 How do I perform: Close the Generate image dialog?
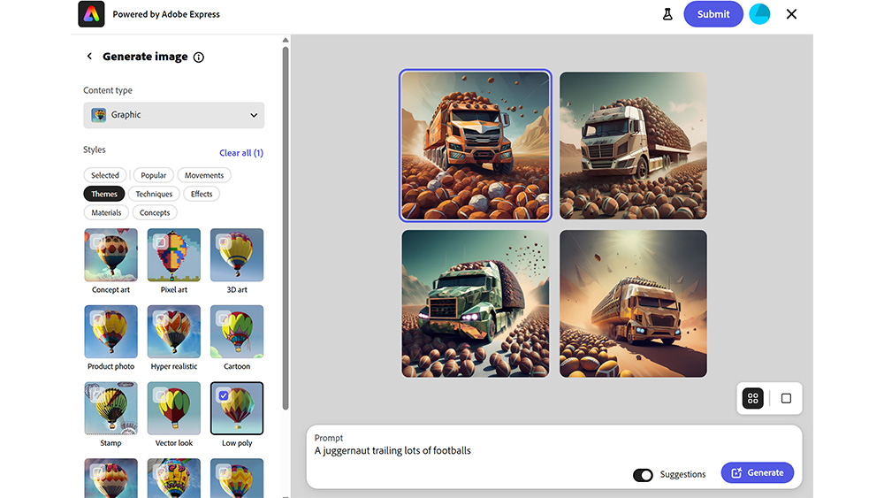click(791, 14)
